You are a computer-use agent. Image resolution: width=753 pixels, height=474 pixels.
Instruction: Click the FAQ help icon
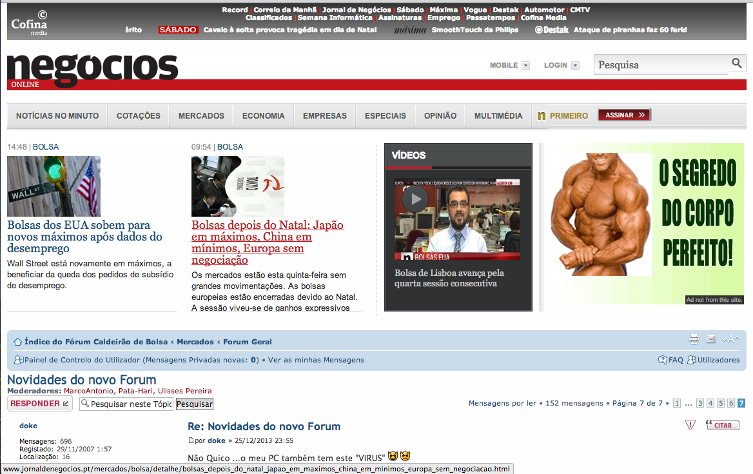pos(663,360)
